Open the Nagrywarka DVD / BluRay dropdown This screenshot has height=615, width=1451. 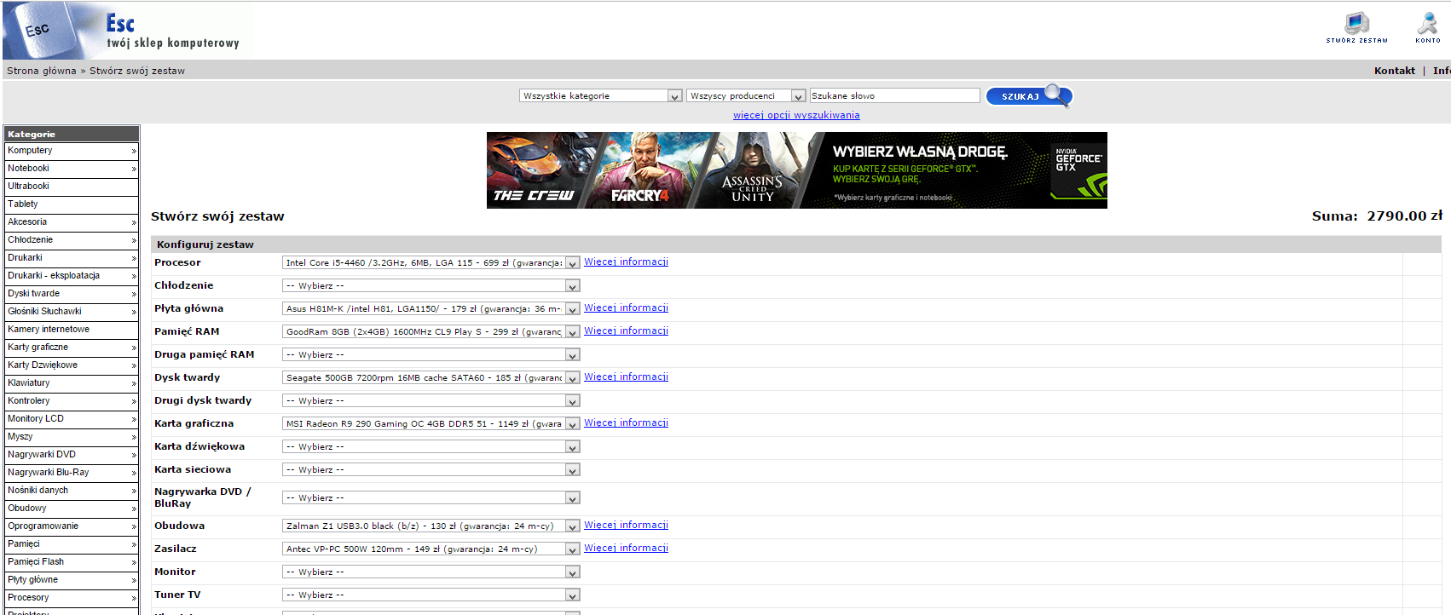pos(431,498)
